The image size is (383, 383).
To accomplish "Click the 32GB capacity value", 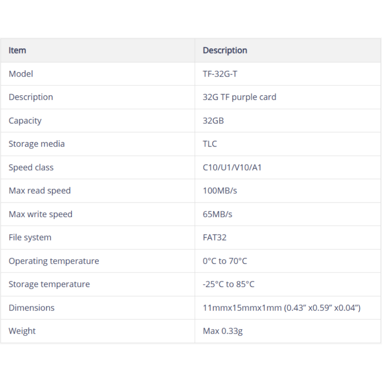I will (213, 121).
